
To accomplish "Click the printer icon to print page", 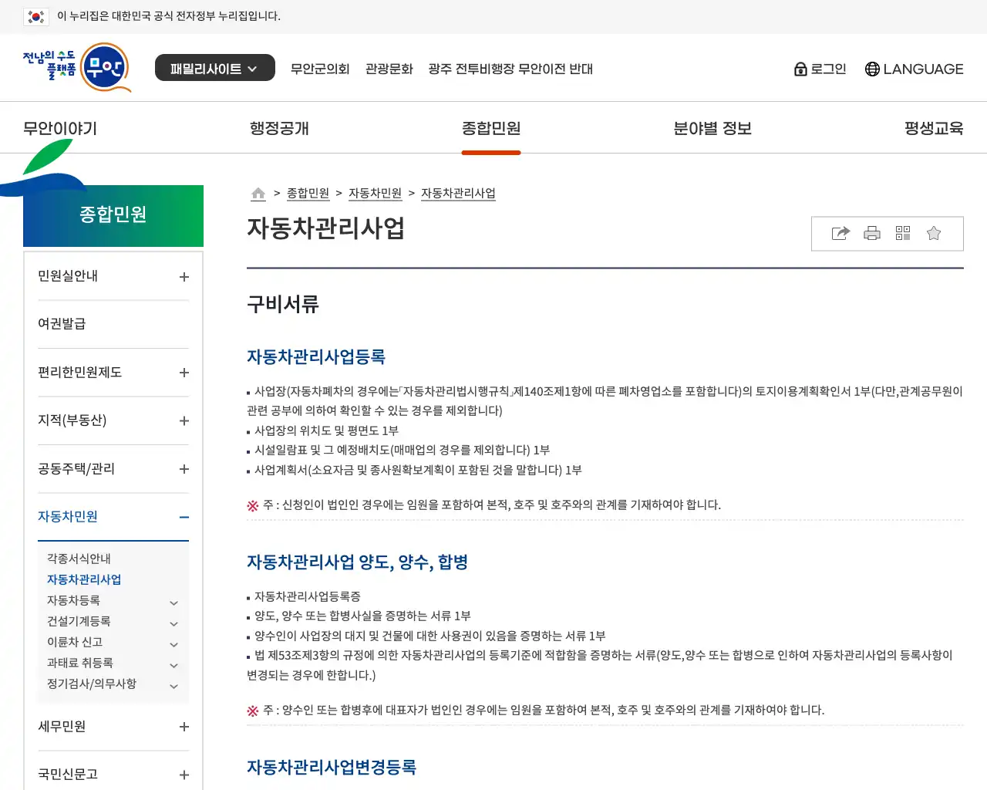I will point(872,234).
